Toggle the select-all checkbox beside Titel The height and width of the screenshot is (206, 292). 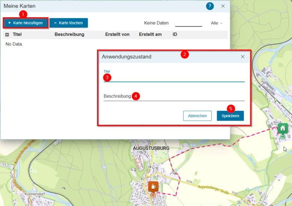pyautogui.click(x=7, y=34)
